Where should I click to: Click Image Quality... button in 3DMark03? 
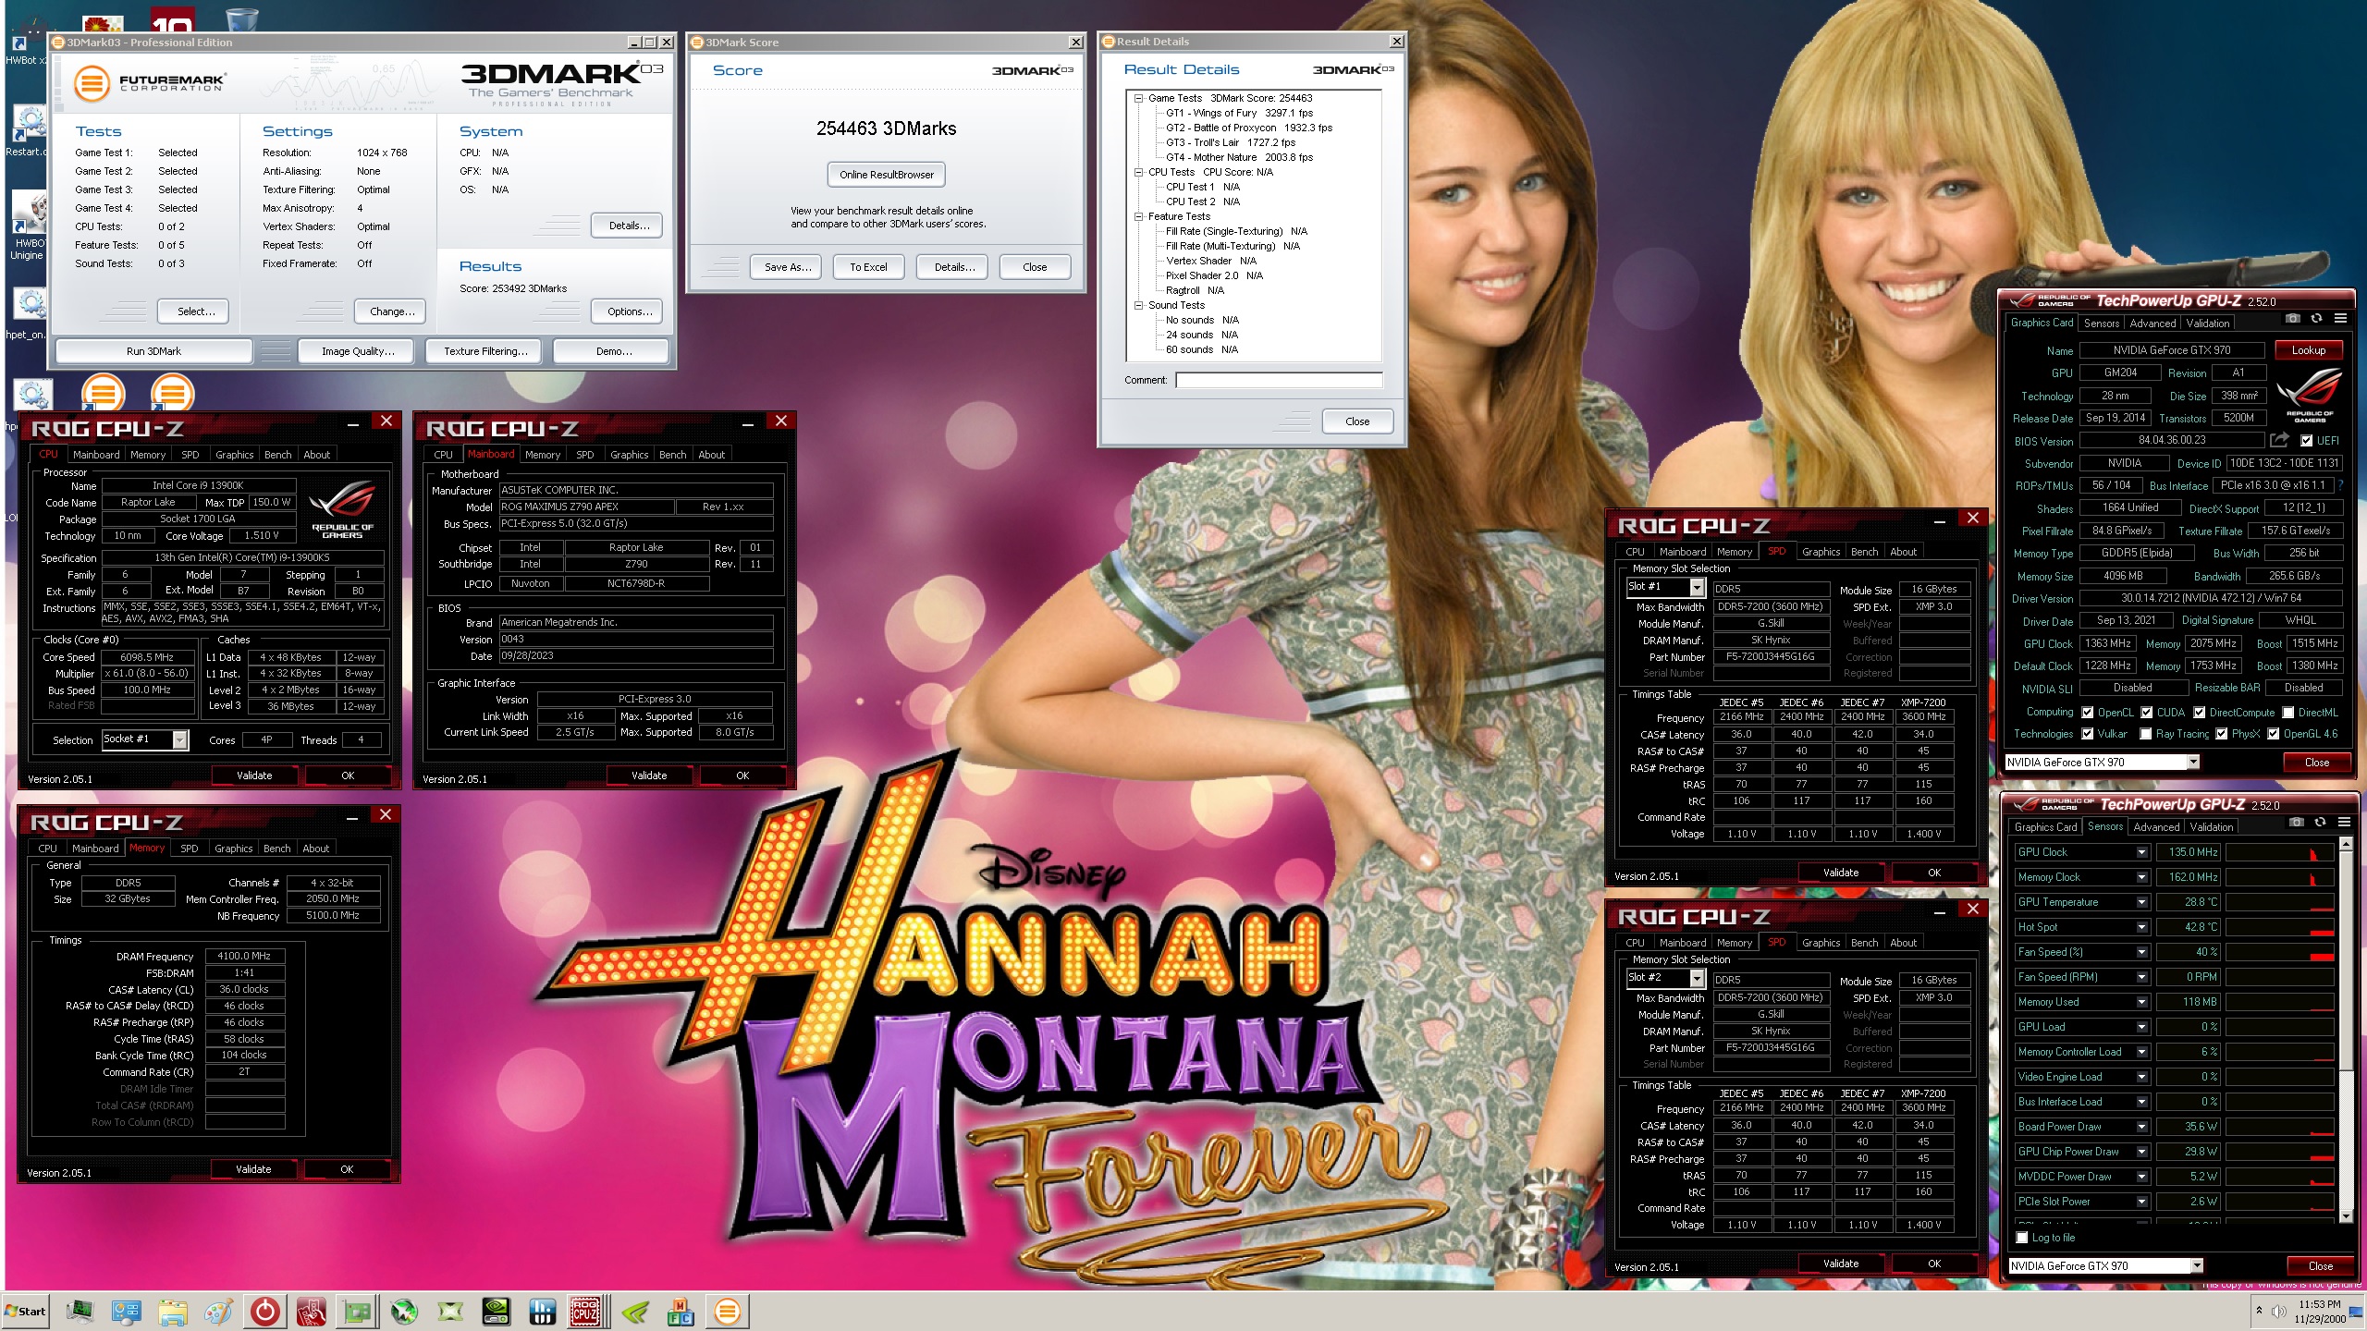pos(357,351)
